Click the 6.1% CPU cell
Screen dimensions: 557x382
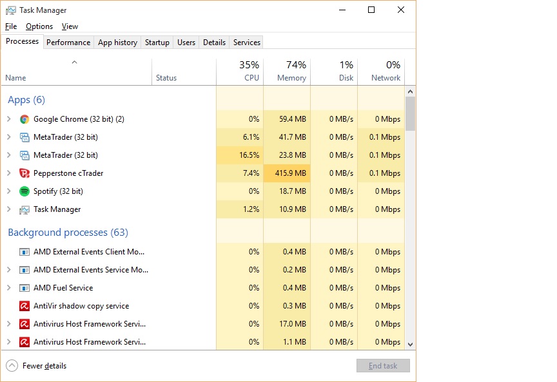(x=240, y=137)
